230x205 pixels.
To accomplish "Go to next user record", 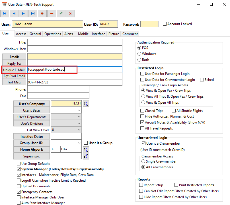I will (x=23, y=13).
